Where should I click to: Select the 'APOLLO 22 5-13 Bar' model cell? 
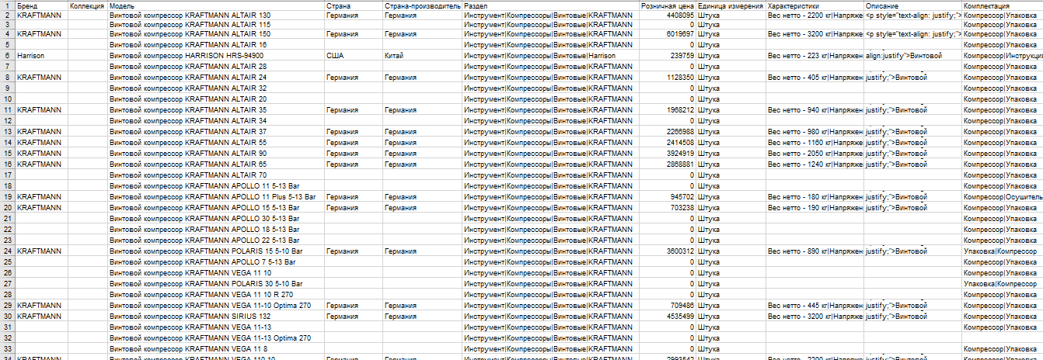(x=216, y=241)
